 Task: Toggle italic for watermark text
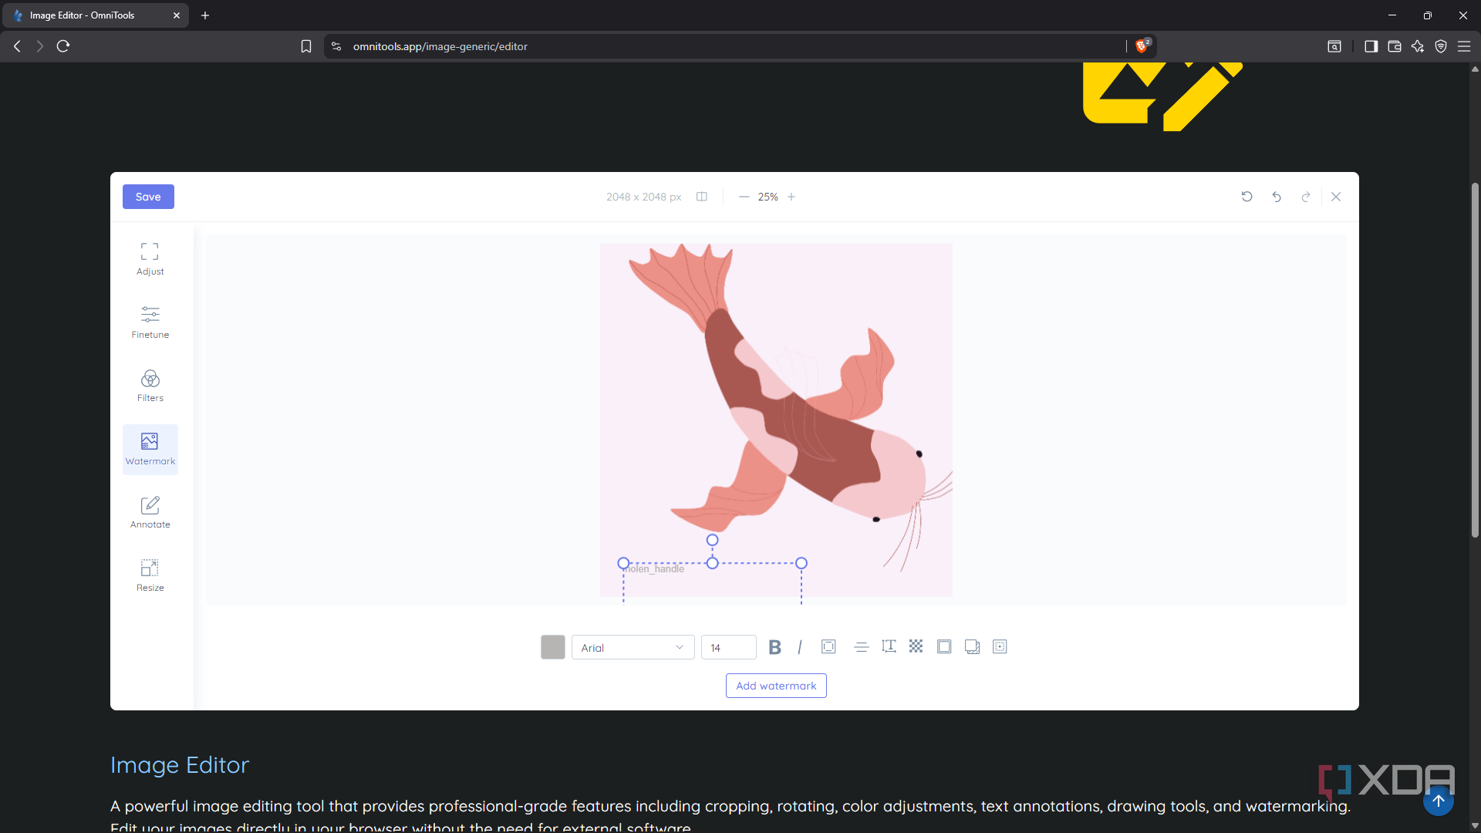point(800,647)
